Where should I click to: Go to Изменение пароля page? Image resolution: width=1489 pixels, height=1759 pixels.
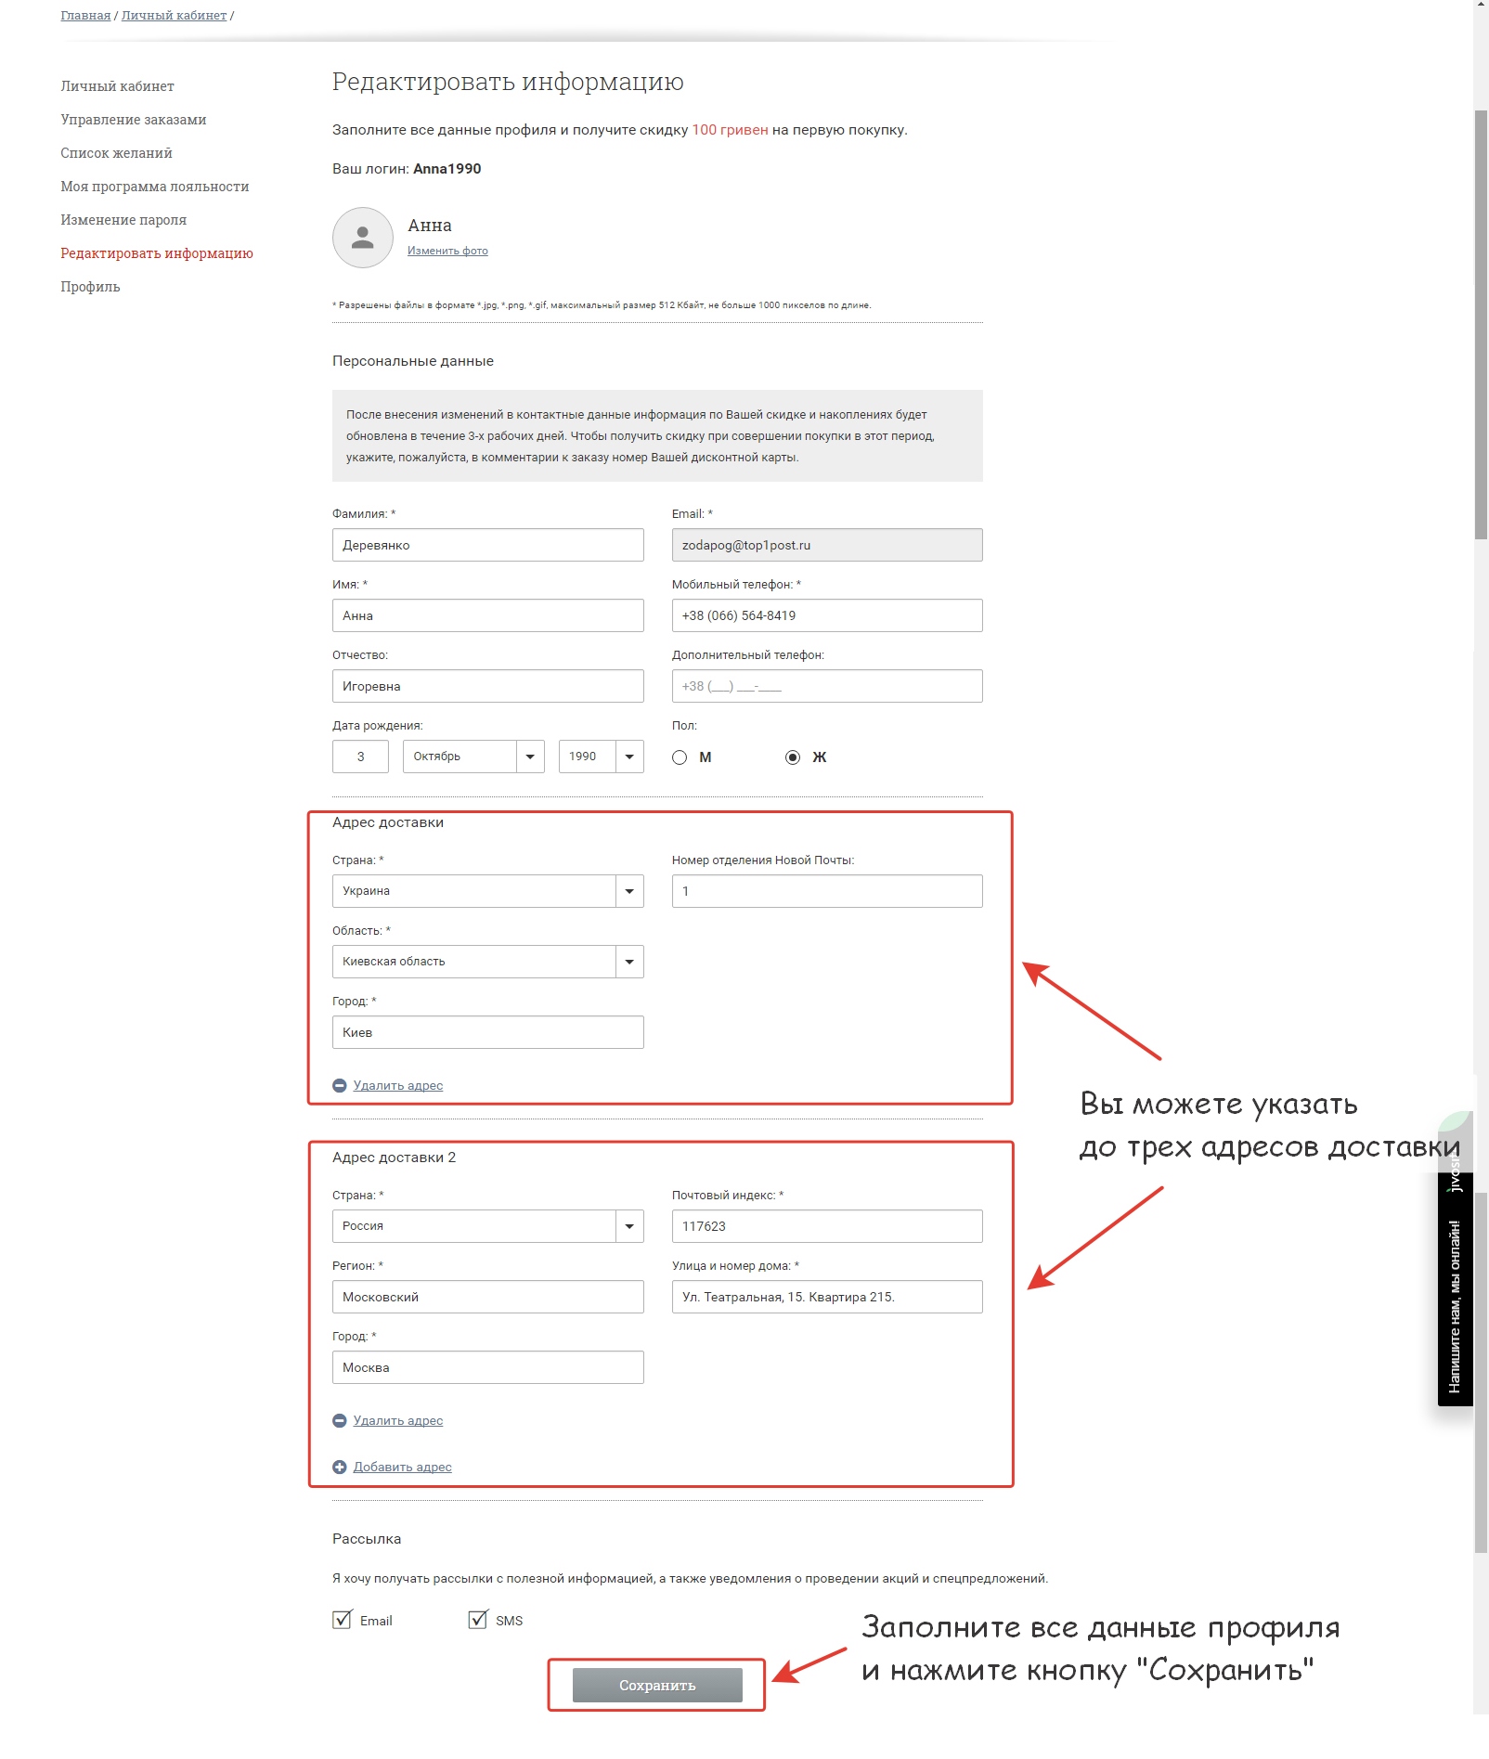[x=123, y=220]
